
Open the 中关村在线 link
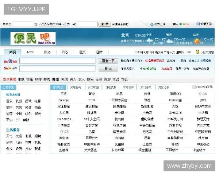coord(175,132)
